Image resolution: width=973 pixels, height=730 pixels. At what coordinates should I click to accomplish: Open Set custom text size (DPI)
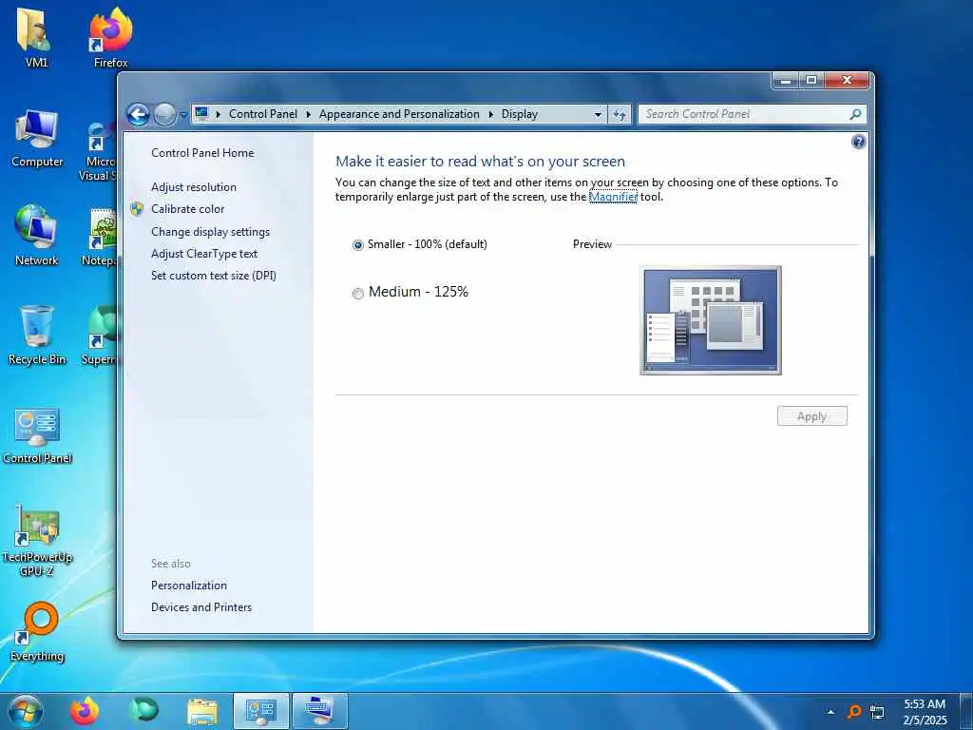(x=214, y=276)
